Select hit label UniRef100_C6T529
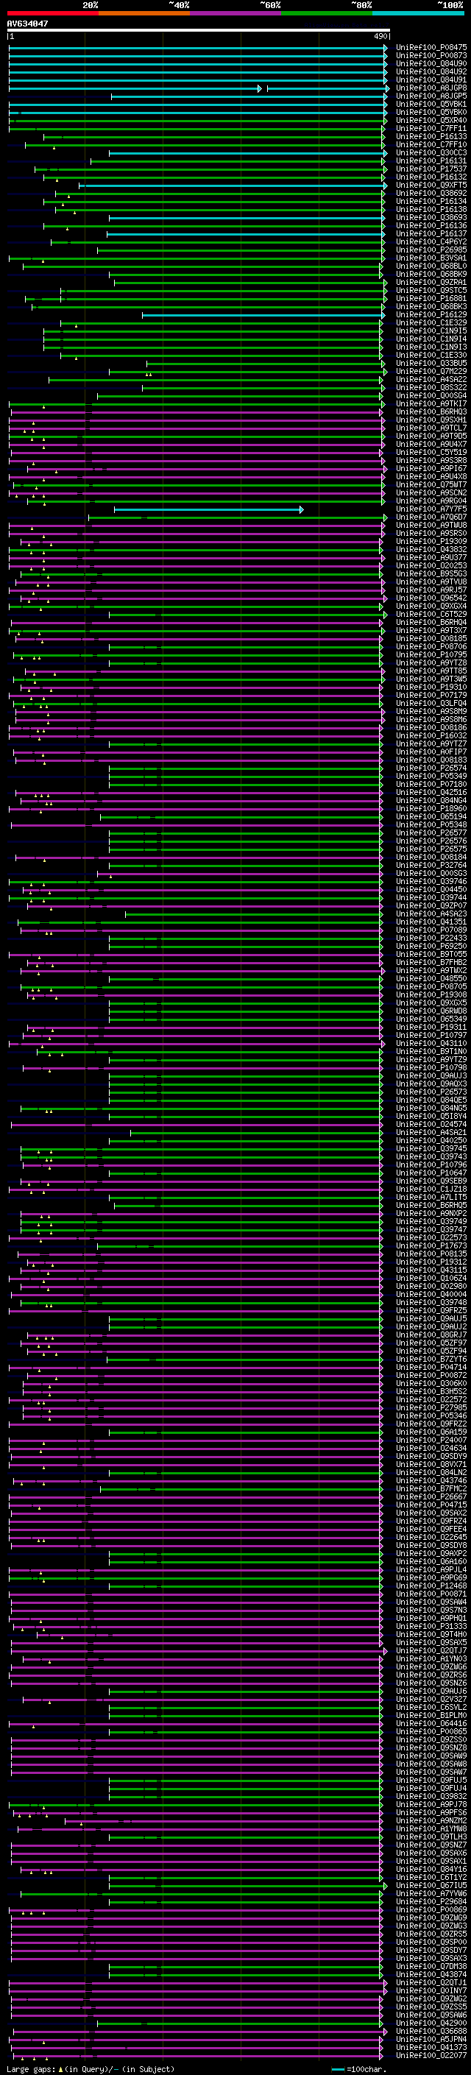The image size is (471, 2075). [x=431, y=614]
